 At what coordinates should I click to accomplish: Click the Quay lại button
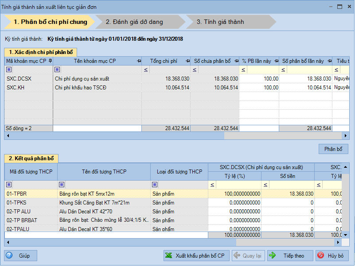coord(248,255)
